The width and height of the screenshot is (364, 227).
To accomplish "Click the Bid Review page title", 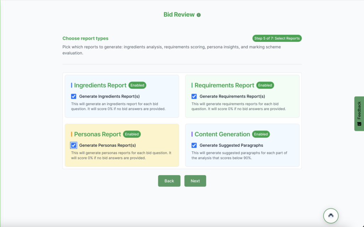I will [179, 15].
